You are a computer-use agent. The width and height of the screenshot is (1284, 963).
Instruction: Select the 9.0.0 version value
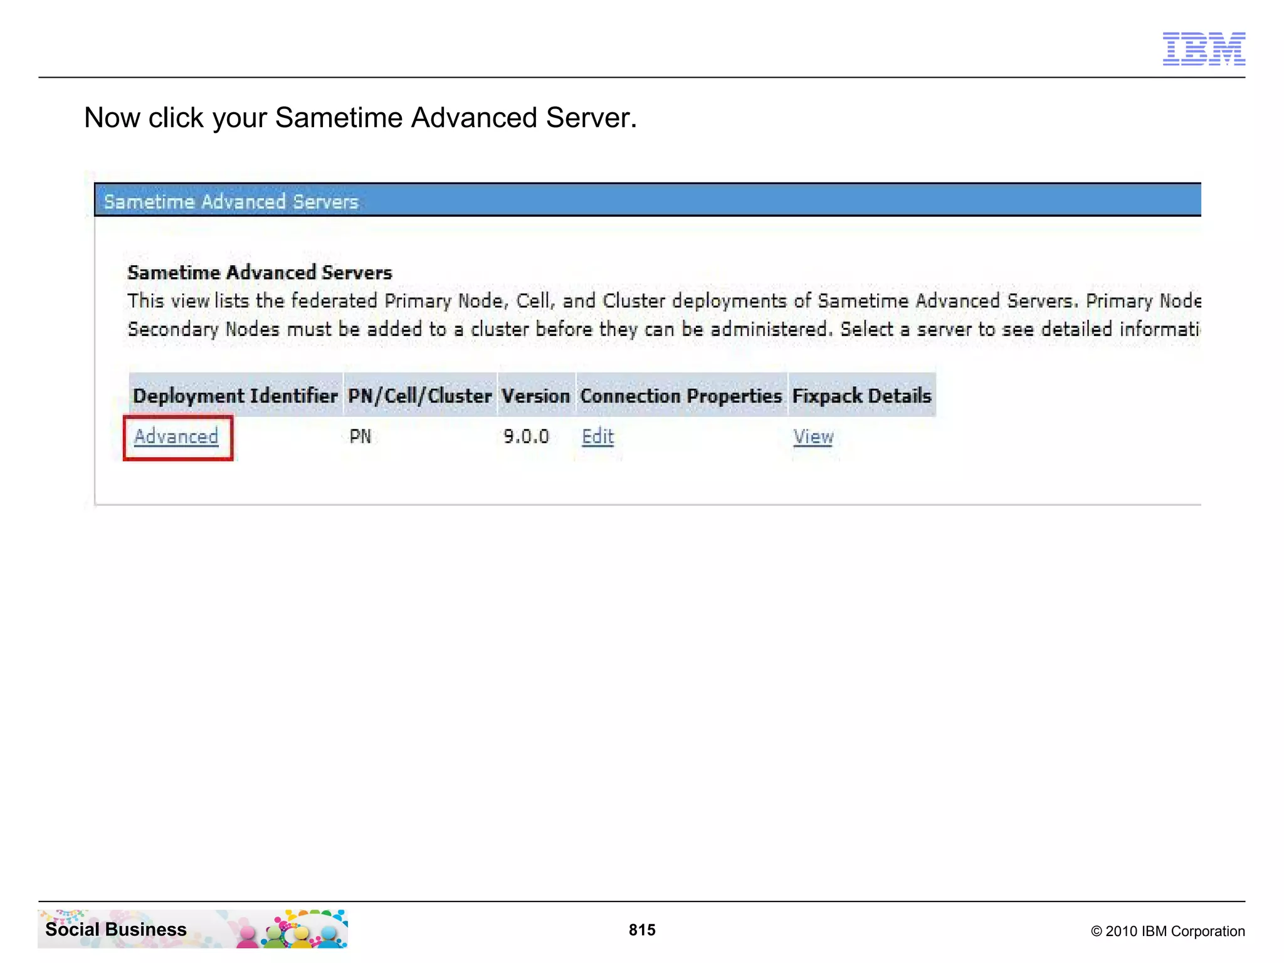pyautogui.click(x=526, y=436)
